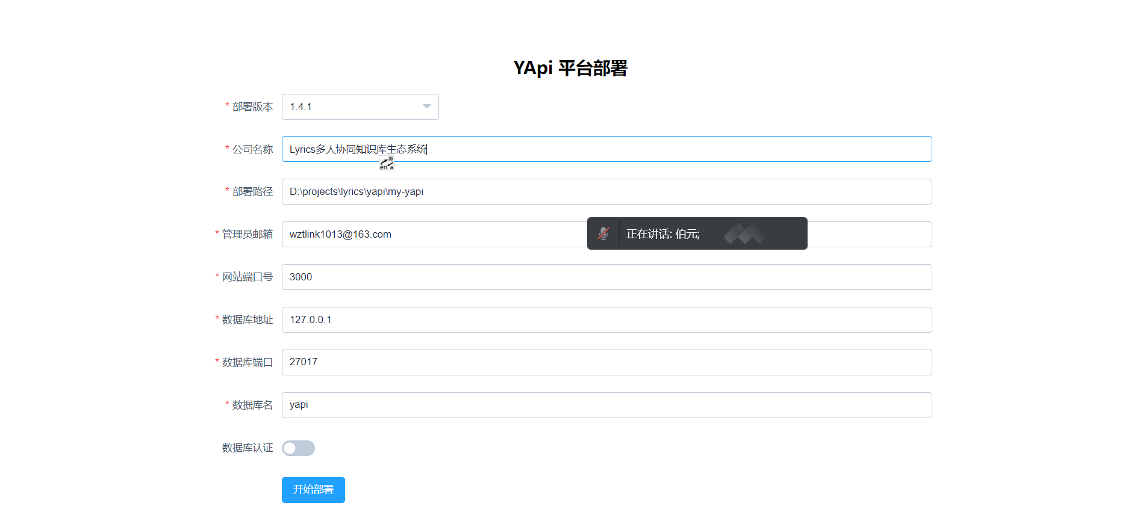Click the muted microphone icon in overlay
Screen dimensions: 1134x518
[603, 233]
